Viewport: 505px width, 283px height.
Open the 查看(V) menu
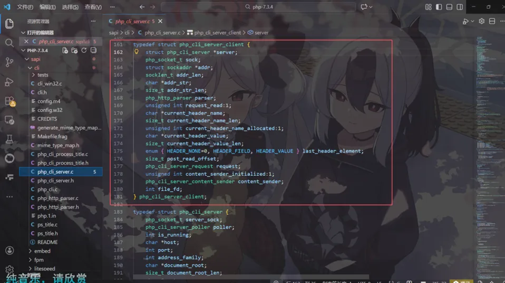pyautogui.click(x=93, y=7)
